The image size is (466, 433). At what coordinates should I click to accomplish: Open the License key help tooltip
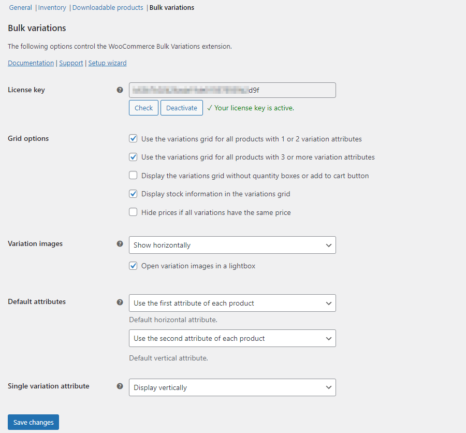(x=120, y=90)
